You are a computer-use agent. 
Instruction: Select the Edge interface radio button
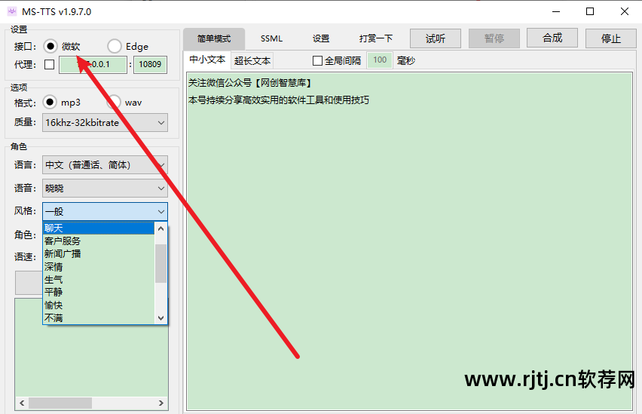pyautogui.click(x=115, y=46)
